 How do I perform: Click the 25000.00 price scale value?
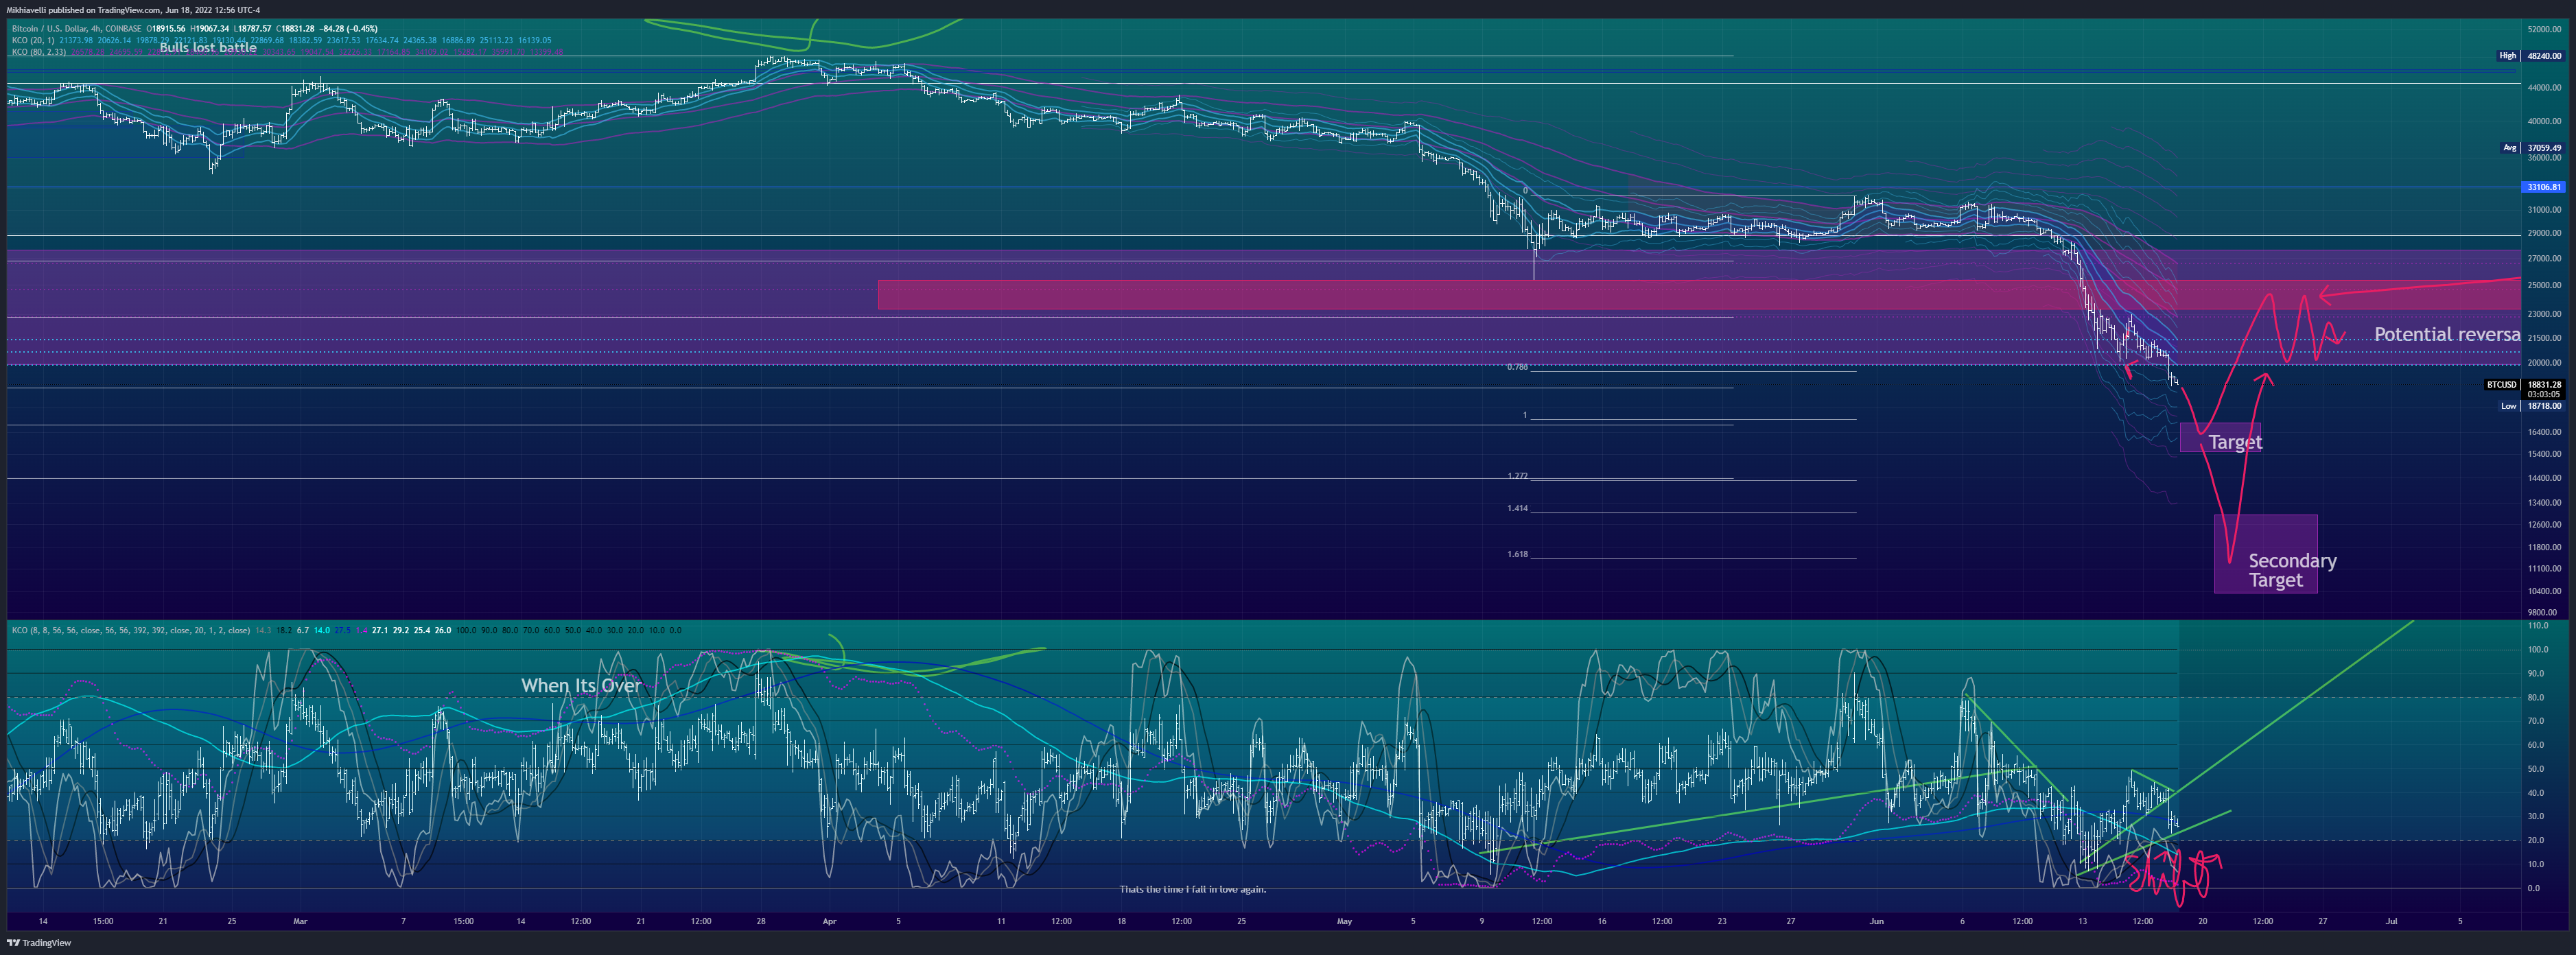[2544, 286]
